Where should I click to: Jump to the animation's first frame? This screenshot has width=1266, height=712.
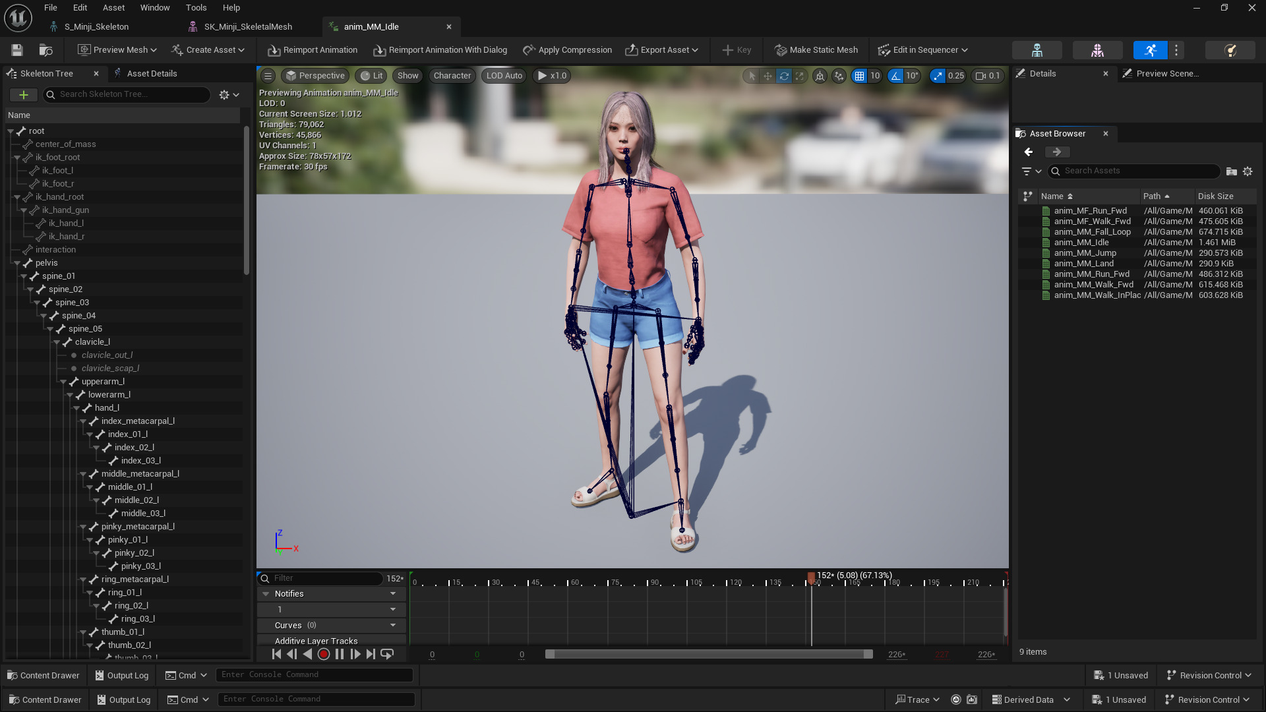276,654
